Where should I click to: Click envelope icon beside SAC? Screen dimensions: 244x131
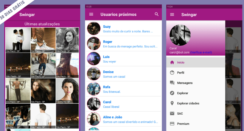click(172, 113)
